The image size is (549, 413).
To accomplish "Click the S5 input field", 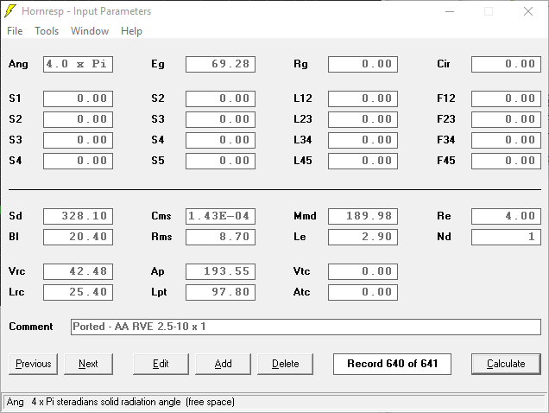I will click(221, 161).
